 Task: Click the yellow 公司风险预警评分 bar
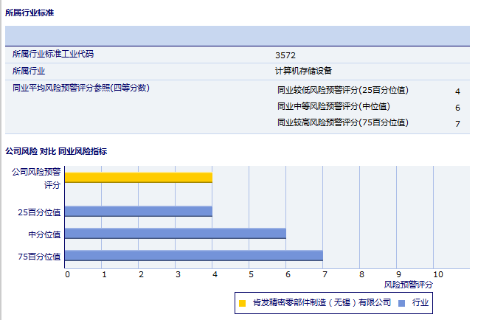click(139, 177)
